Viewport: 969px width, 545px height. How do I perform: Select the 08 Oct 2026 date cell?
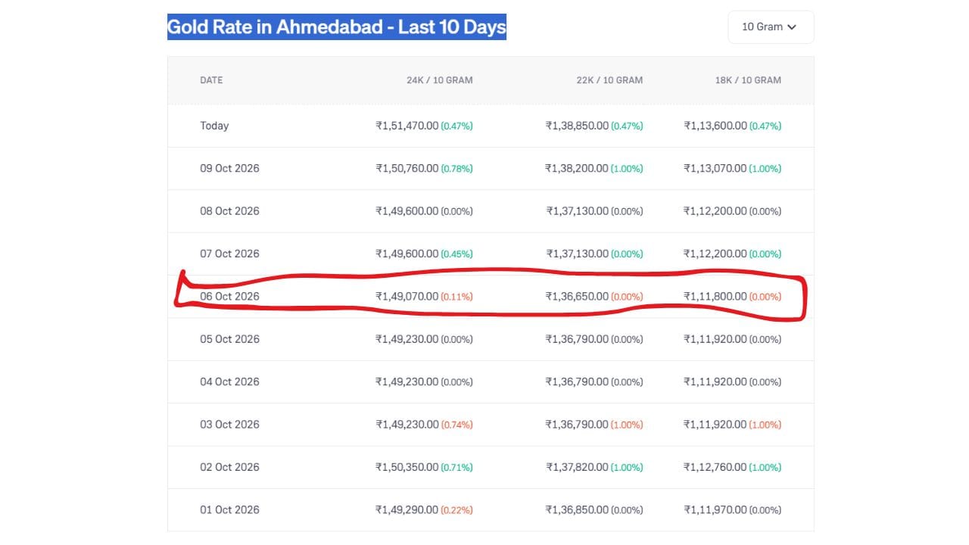229,211
